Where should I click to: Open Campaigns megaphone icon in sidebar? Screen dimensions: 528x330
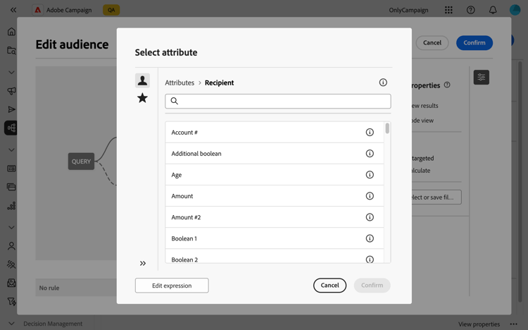pos(11,91)
